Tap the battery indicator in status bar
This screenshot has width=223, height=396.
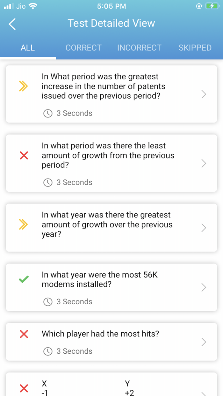click(x=211, y=6)
